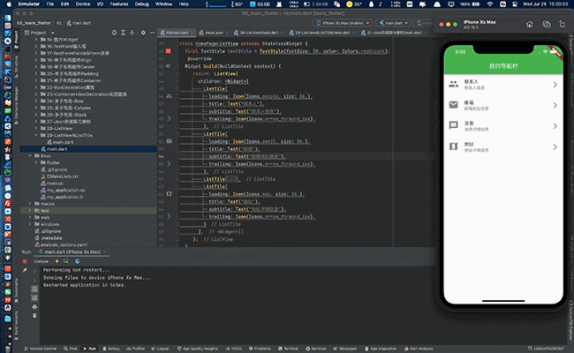Click the people gutter icon beside leading line
The height and width of the screenshot is (353, 574).
169,96
